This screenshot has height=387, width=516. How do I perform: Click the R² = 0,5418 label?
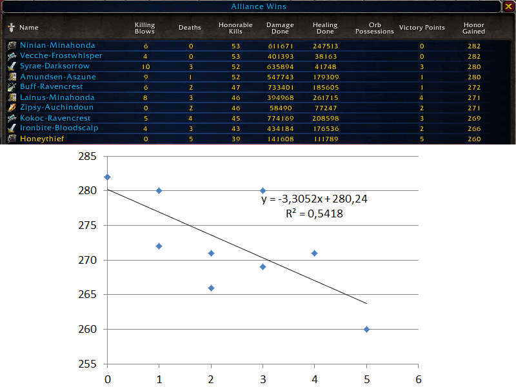click(x=314, y=213)
